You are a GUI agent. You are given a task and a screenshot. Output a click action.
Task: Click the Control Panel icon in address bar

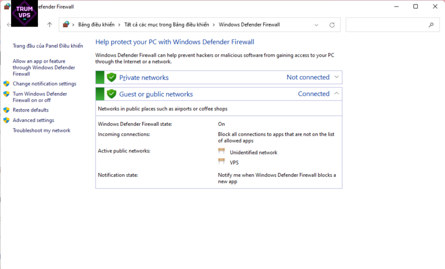66,24
